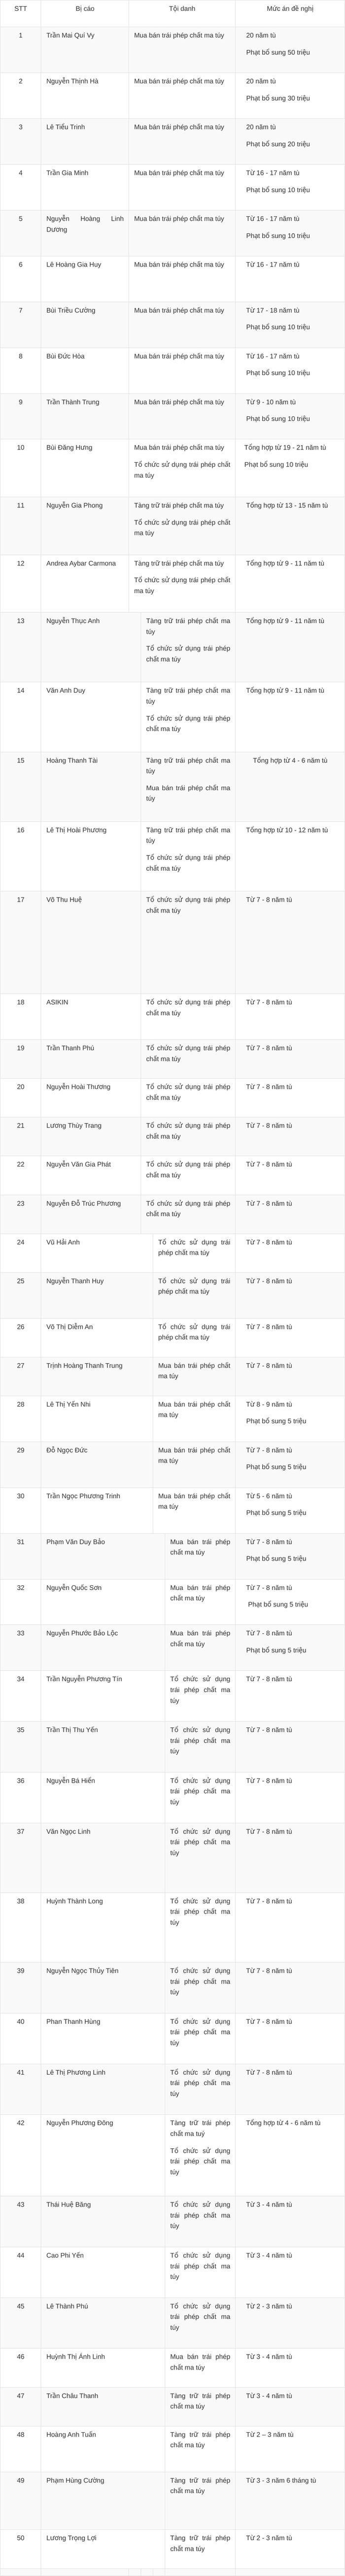Click the ASIKIN defendant cell
This screenshot has height=2576, width=345.
pos(91,1016)
